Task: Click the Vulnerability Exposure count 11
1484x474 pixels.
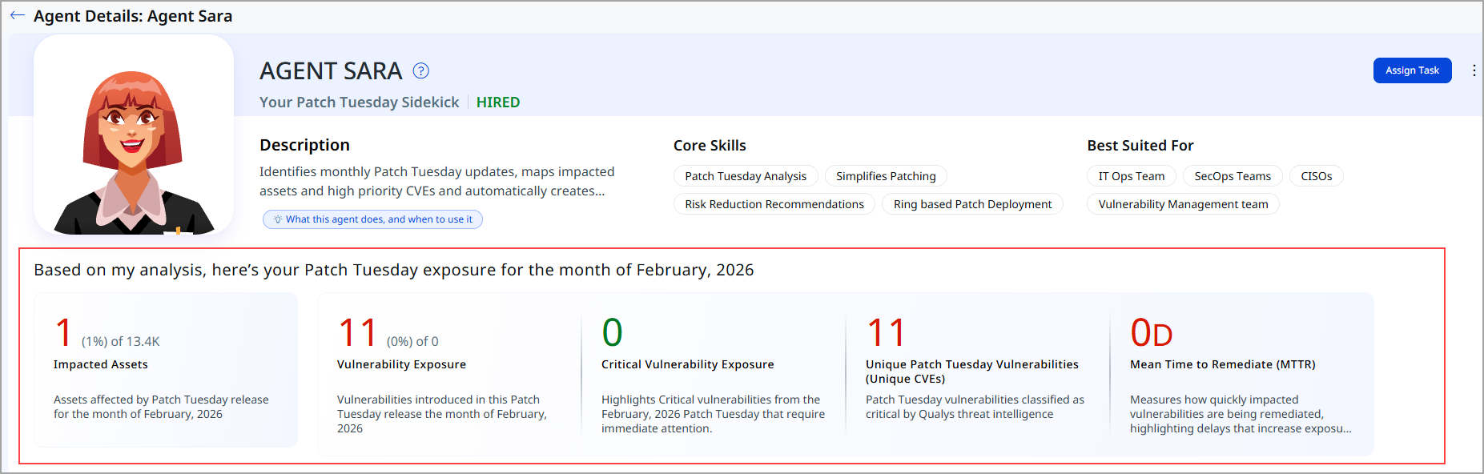Action: coord(357,333)
